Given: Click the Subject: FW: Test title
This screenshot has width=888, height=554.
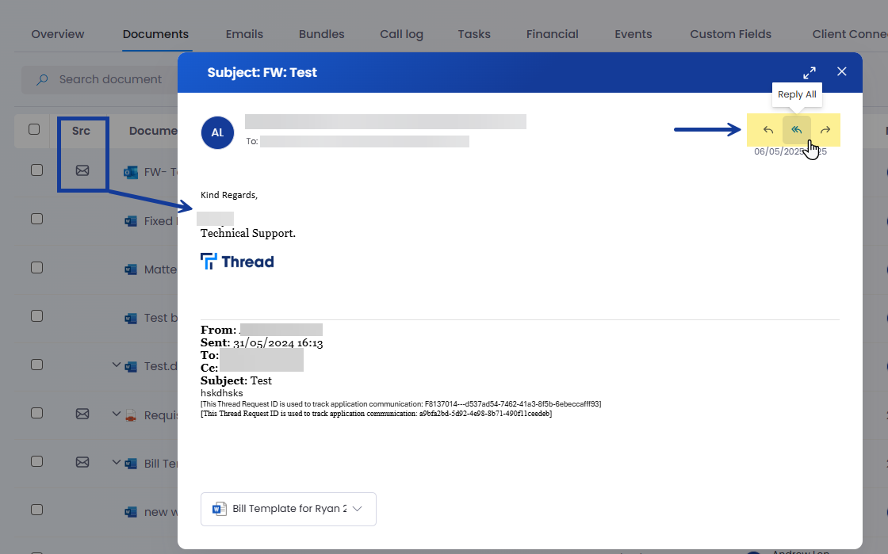Looking at the screenshot, I should click(262, 72).
